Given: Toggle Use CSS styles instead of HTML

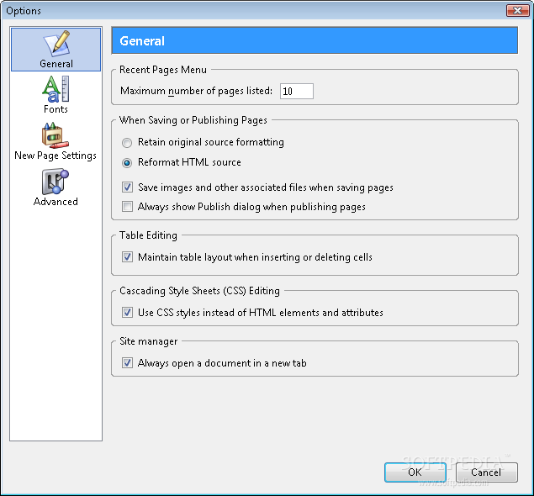Looking at the screenshot, I should click(x=127, y=312).
